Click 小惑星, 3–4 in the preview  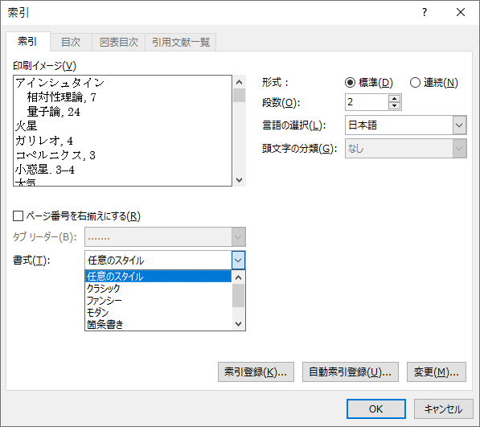[x=45, y=170]
